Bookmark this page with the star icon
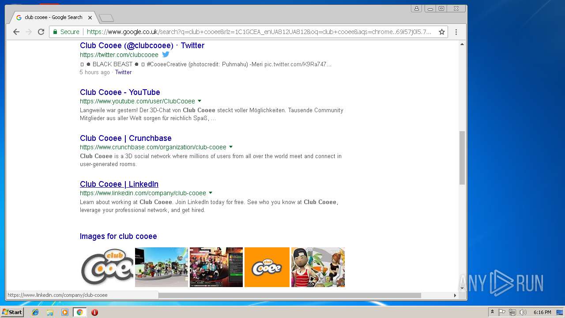Viewport: 565px width, 318px height. coord(441,32)
